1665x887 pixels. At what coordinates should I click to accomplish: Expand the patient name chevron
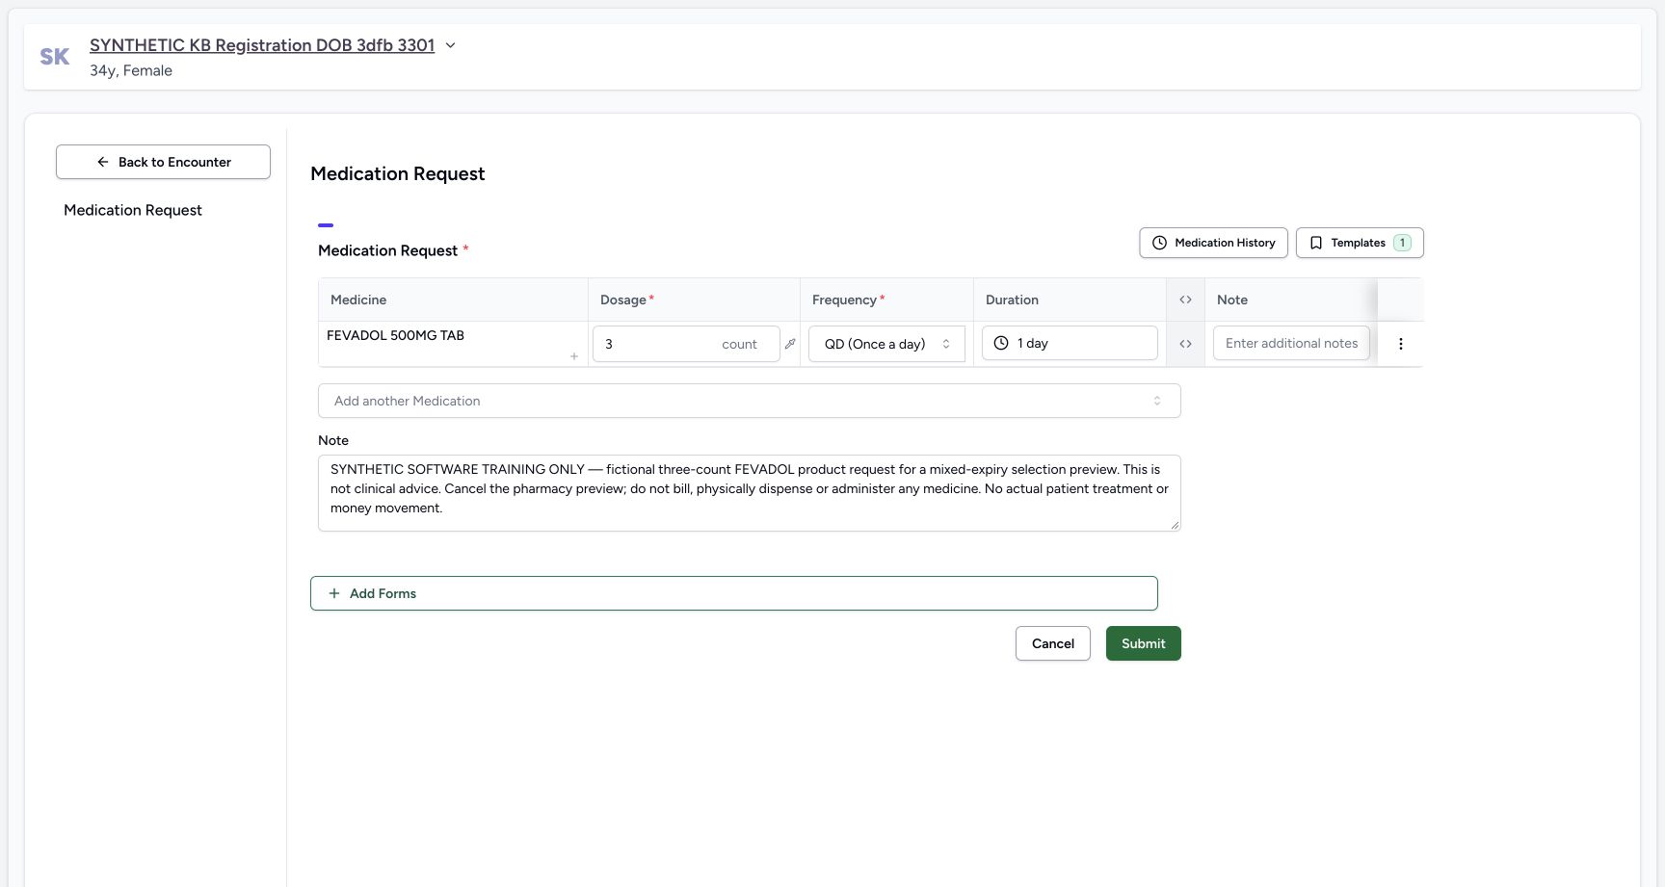(x=450, y=45)
